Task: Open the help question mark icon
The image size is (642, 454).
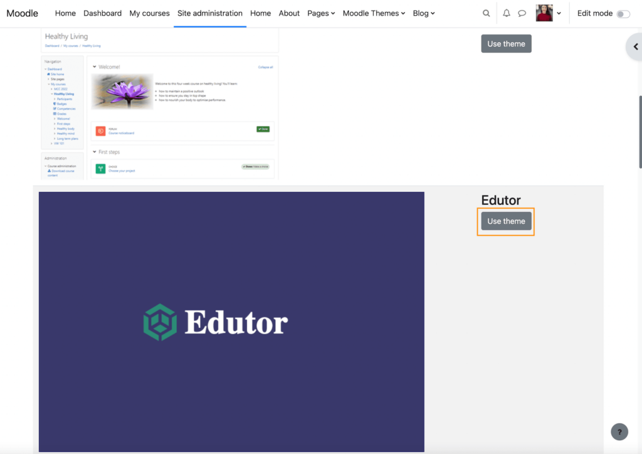Action: (619, 432)
